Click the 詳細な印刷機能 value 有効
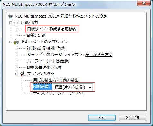The height and width of the screenshot is (126, 153). 61,48
